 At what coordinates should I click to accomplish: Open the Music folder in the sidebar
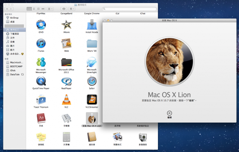coord(15,42)
